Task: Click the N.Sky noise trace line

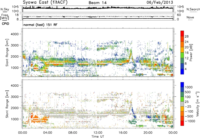Action: 98,8
